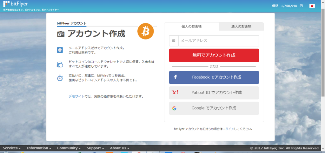
Task: Click the ビットコインはコールドウォレット description text
Action: (111, 64)
